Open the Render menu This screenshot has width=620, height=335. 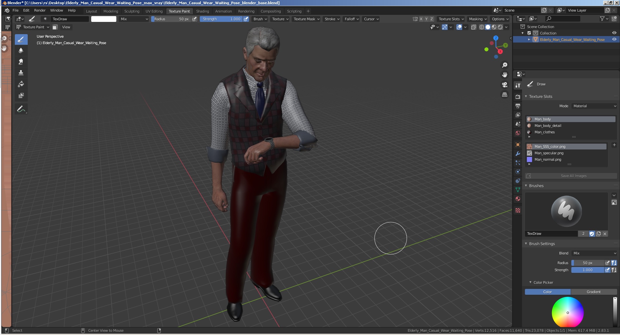40,10
